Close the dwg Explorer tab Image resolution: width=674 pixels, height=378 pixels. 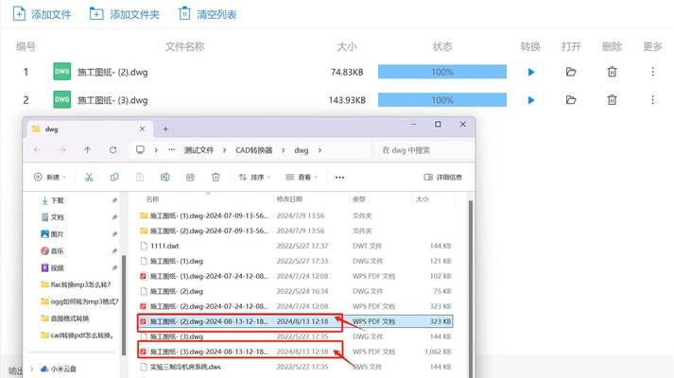click(x=143, y=129)
